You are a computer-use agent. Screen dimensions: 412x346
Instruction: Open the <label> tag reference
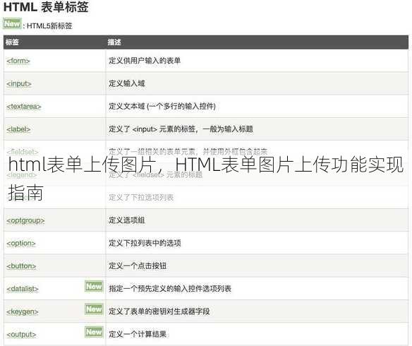pyautogui.click(x=18, y=129)
